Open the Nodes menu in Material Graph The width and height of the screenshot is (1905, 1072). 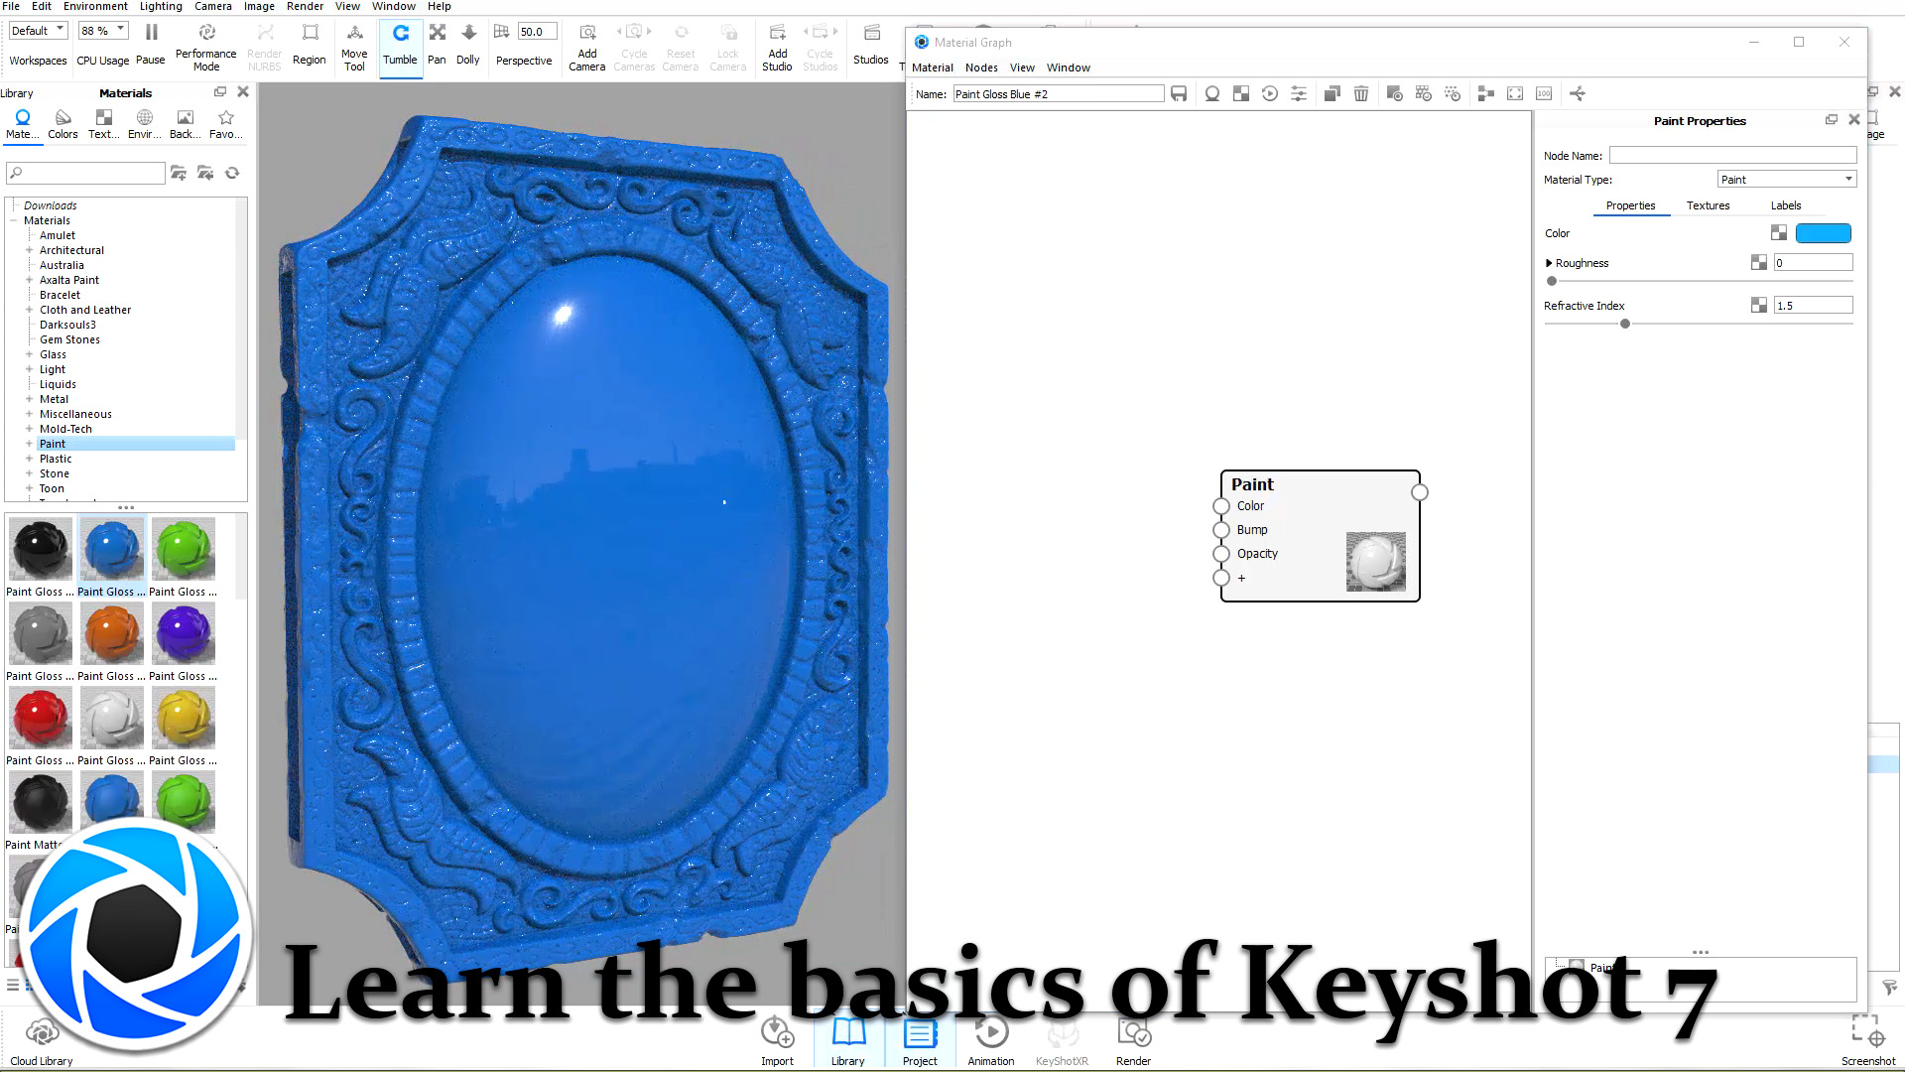click(x=981, y=67)
